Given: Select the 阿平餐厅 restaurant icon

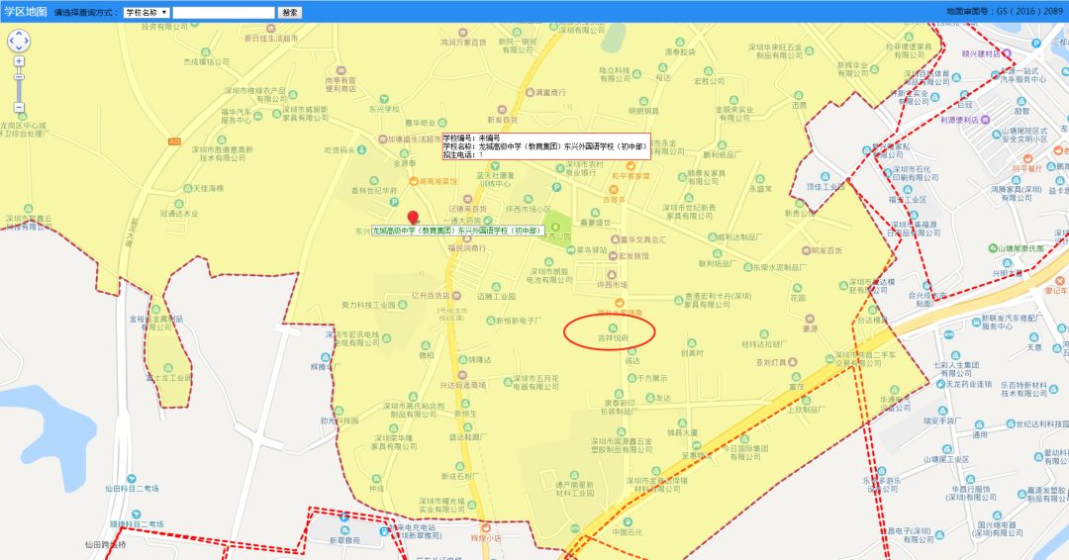Looking at the screenshot, I should coord(1027,158).
